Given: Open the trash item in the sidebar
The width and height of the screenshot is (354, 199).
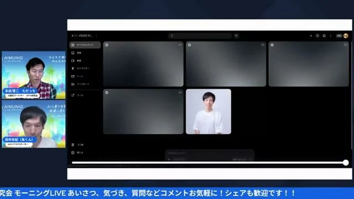Looking at the screenshot, I should pos(85,145).
